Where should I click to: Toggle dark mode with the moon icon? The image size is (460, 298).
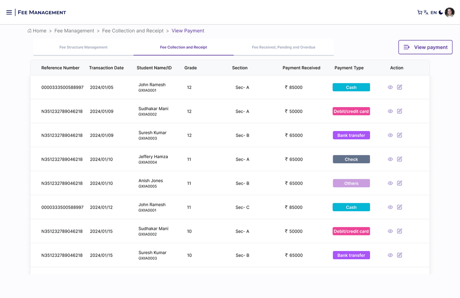pyautogui.click(x=440, y=12)
